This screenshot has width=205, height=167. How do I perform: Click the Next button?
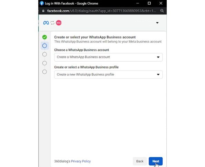tap(156, 161)
